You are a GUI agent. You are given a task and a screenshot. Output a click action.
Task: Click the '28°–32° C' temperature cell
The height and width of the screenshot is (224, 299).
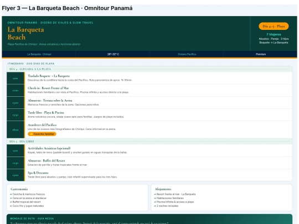pos(113,54)
